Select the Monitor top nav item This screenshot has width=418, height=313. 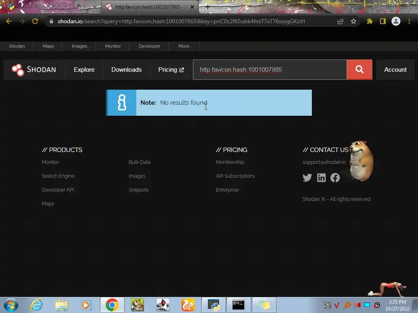click(x=113, y=46)
